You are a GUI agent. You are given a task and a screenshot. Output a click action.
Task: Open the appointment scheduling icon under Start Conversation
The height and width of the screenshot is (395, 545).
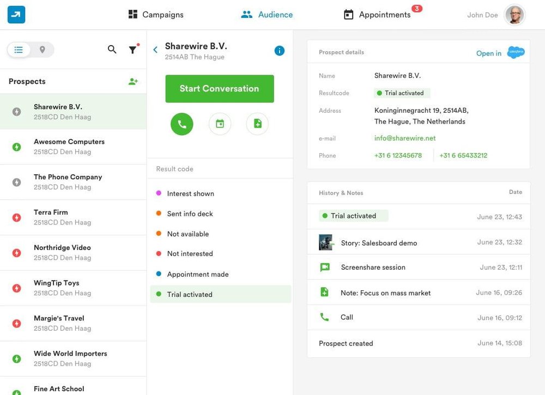point(220,124)
